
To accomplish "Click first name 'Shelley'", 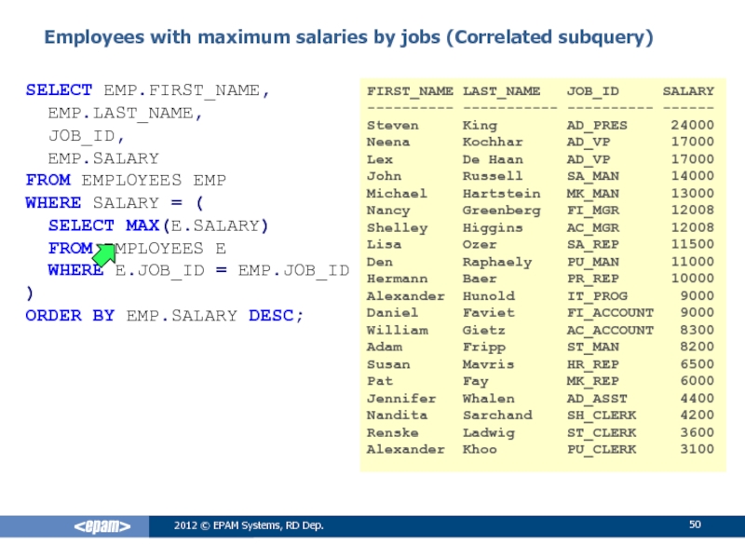I will [x=397, y=228].
